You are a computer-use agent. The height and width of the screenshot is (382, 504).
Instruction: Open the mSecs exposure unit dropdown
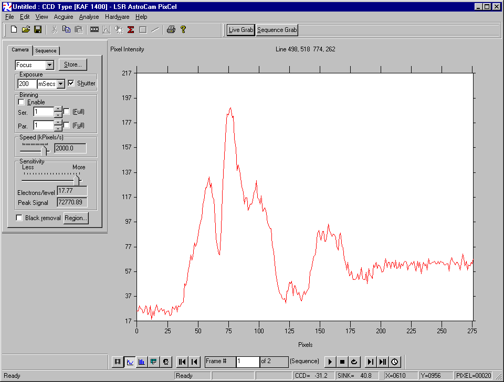pyautogui.click(x=60, y=84)
